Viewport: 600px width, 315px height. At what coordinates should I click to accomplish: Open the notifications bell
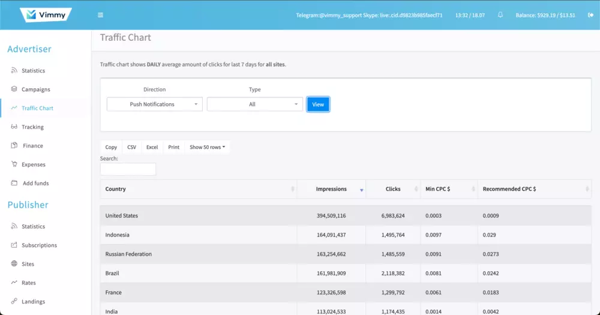[500, 15]
